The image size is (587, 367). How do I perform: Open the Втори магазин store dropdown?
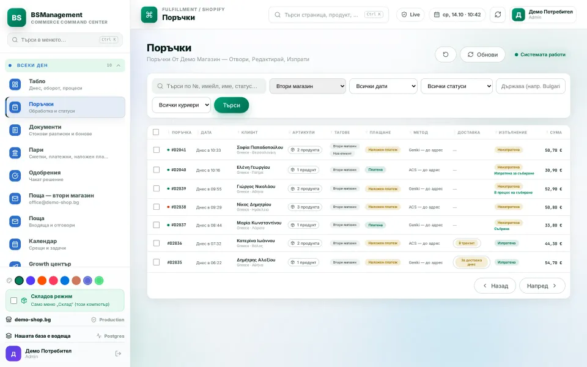[x=308, y=86]
